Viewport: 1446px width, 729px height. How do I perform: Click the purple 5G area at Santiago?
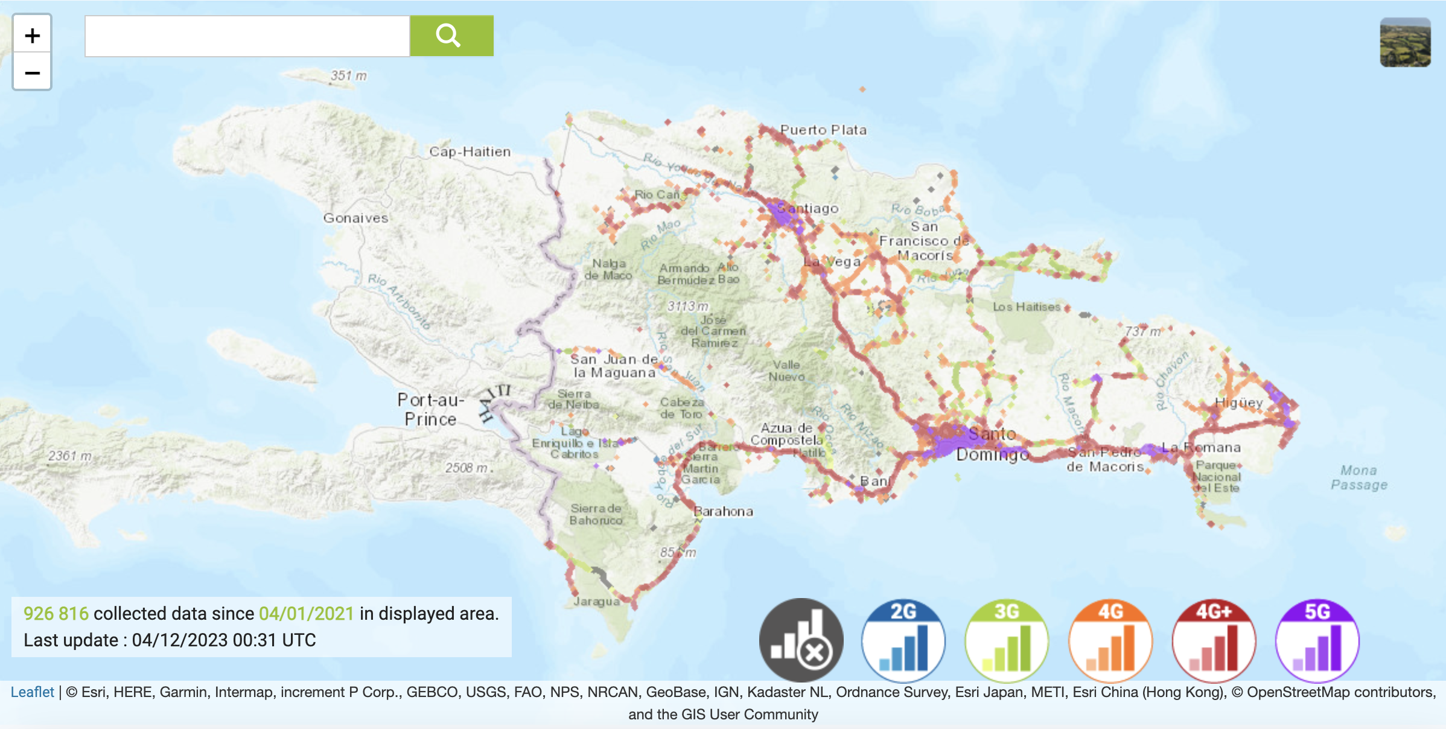pyautogui.click(x=782, y=215)
